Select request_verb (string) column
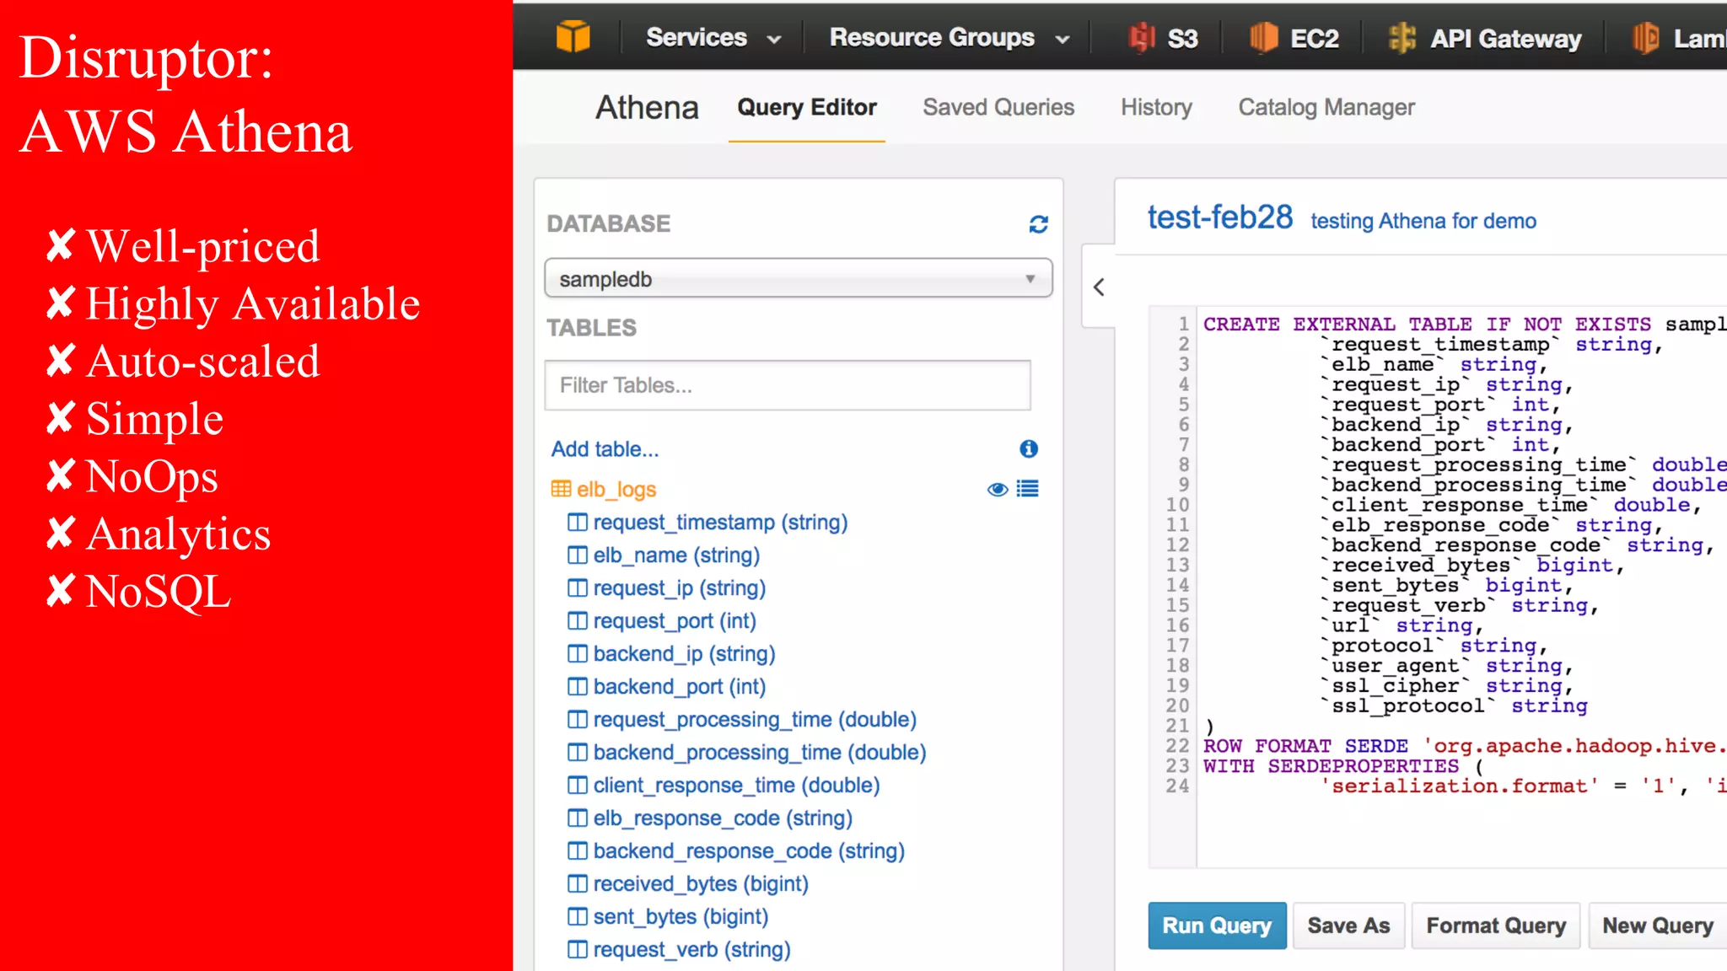This screenshot has height=971, width=1727. click(691, 950)
